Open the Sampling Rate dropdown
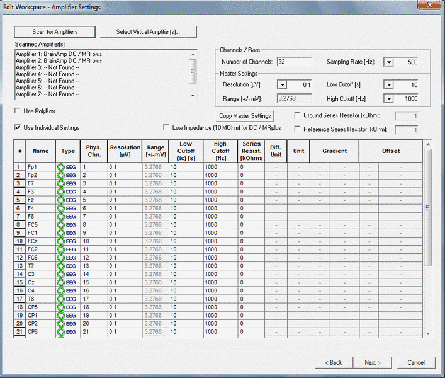The width and height of the screenshot is (445, 378). pos(389,62)
